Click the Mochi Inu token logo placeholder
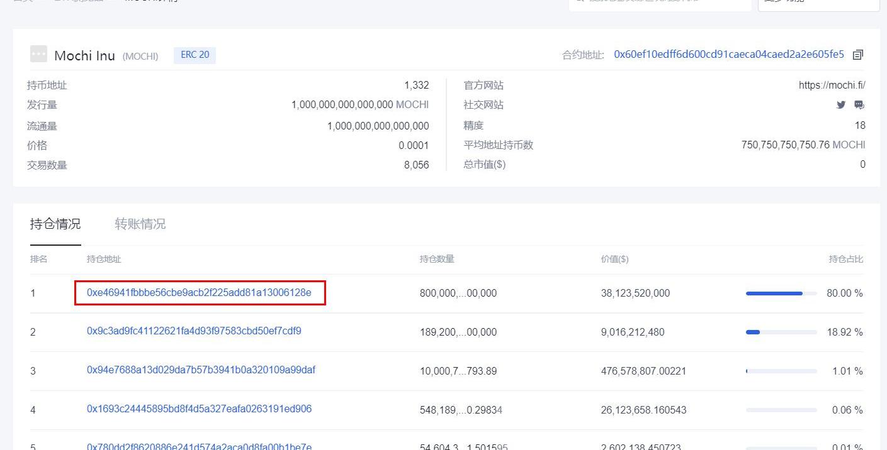This screenshot has height=450, width=887. pyautogui.click(x=38, y=54)
